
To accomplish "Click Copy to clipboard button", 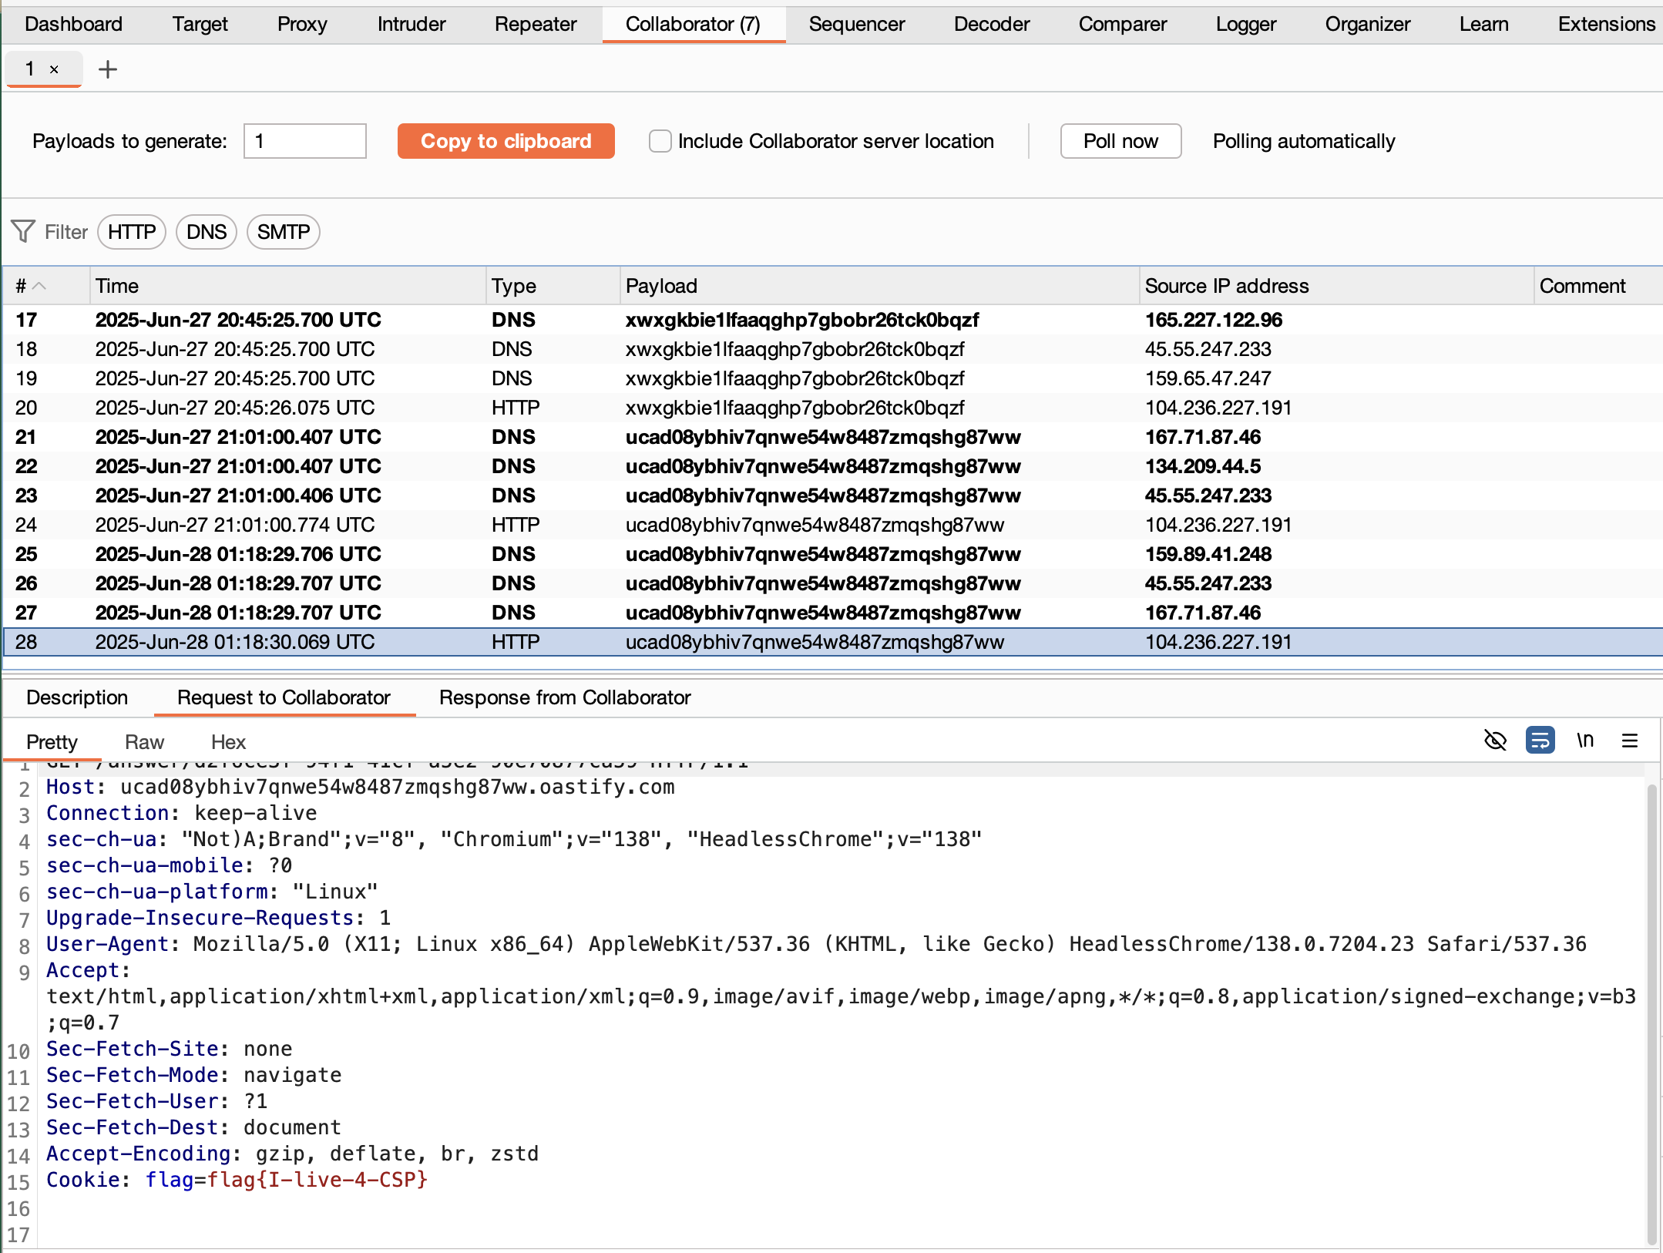I will [506, 141].
